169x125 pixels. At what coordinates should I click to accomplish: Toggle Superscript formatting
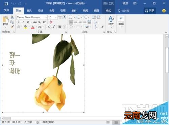[44, 22]
